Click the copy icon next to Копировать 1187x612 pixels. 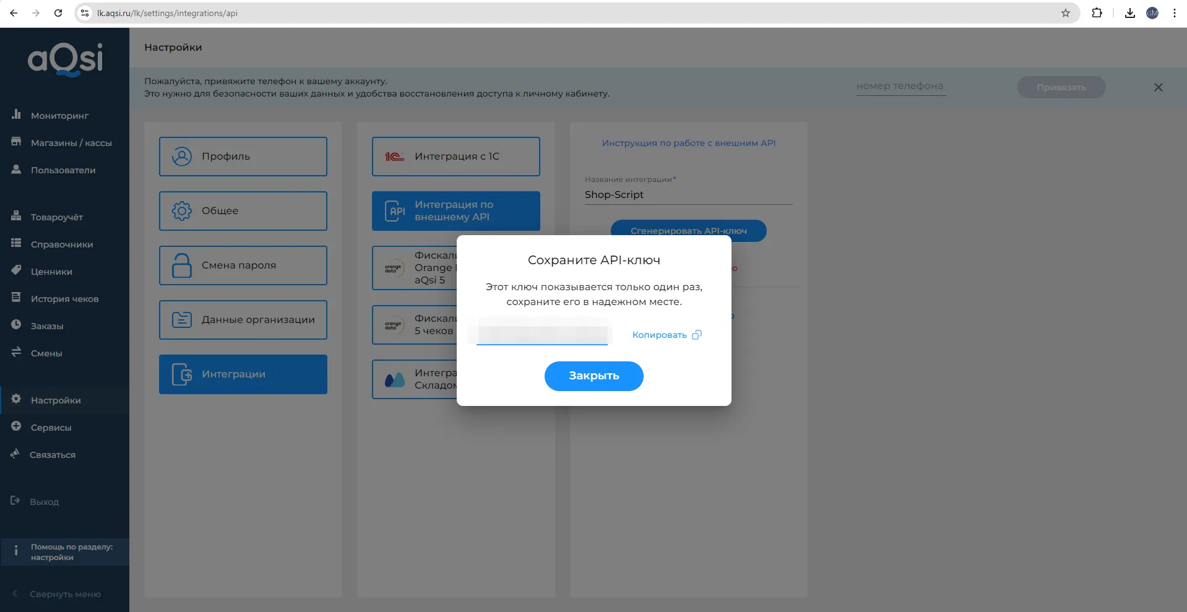point(697,335)
